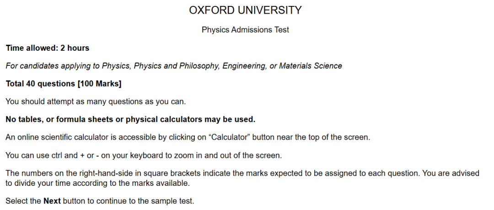Click the 'ctrl and + or -' zoom instruction
Image resolution: width=494 pixels, height=210 pixels.
[75, 156]
